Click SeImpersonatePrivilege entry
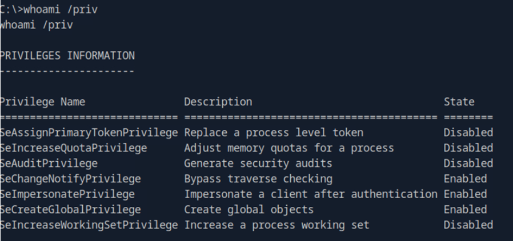The image size is (513, 241). point(67,194)
